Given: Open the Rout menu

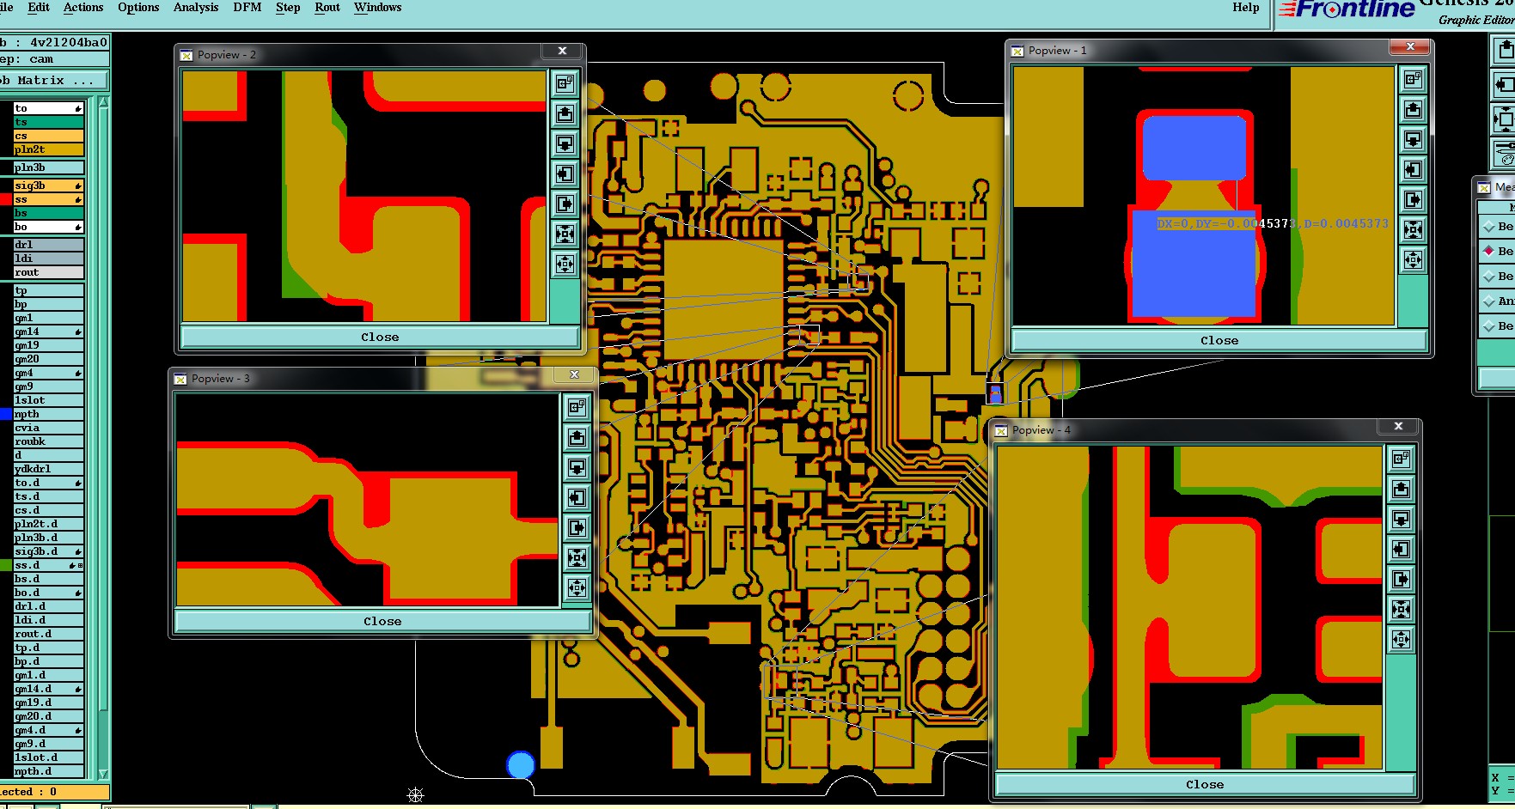Looking at the screenshot, I should 327,8.
